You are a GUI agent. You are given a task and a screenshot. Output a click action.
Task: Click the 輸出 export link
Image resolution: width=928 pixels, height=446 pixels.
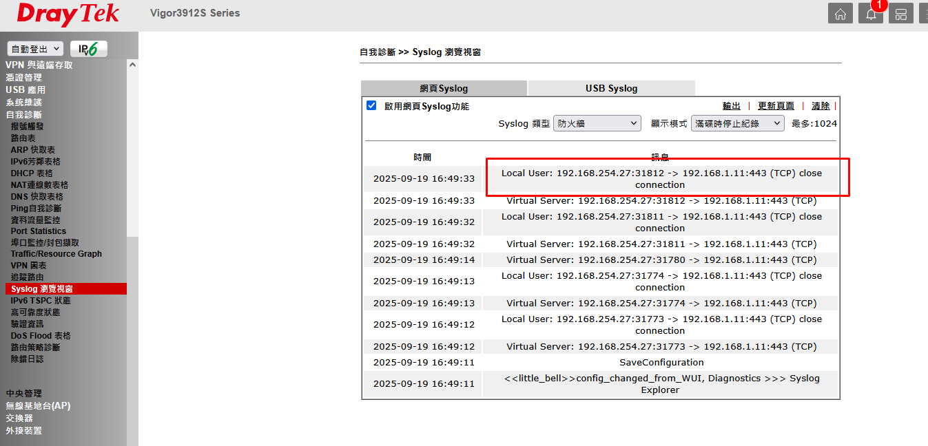tap(731, 106)
